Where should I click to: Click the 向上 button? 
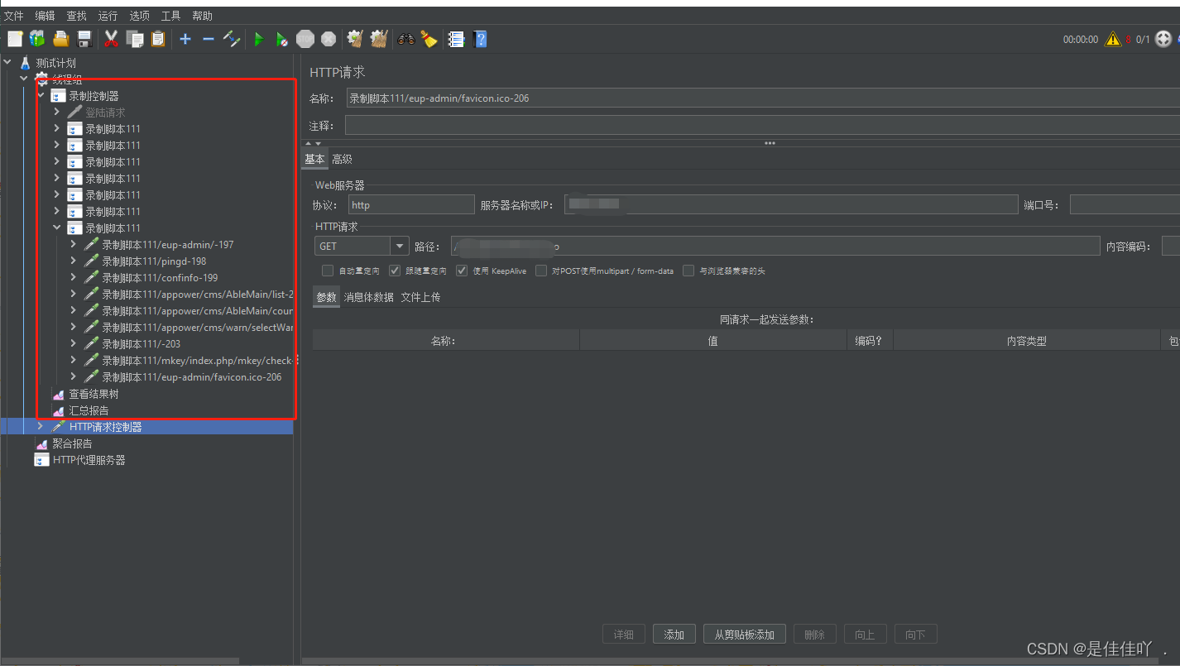coord(866,635)
